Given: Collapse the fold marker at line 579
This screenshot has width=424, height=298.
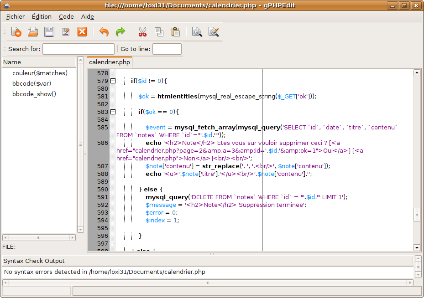Looking at the screenshot, I should [x=113, y=81].
